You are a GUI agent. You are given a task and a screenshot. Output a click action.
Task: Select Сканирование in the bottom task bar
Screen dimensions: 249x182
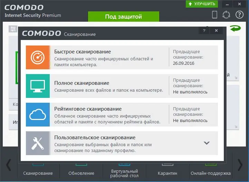[x=38, y=173]
